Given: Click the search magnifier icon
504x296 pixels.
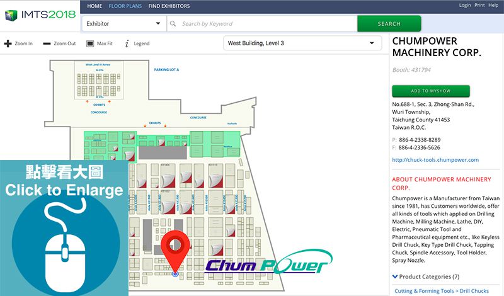Looking at the screenshot, I should coord(173,23).
